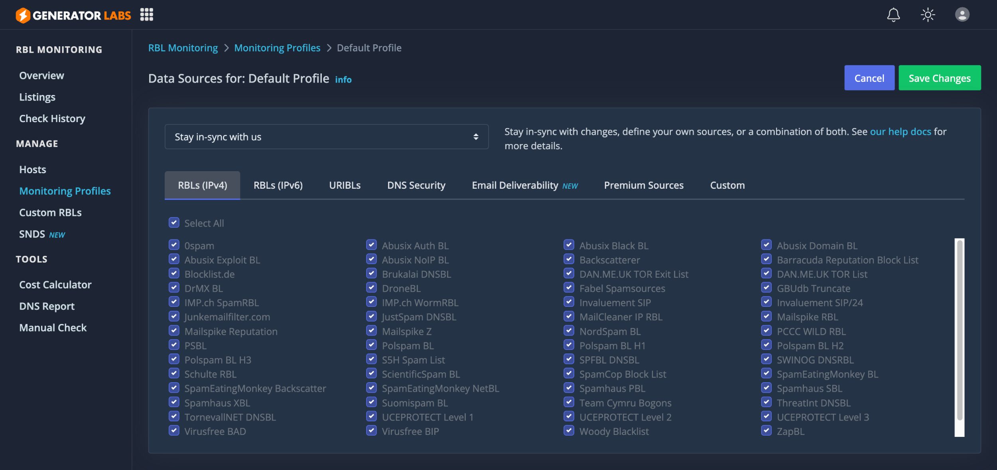Uncheck the 0spam checkbox
The width and height of the screenshot is (997, 470).
click(x=174, y=245)
